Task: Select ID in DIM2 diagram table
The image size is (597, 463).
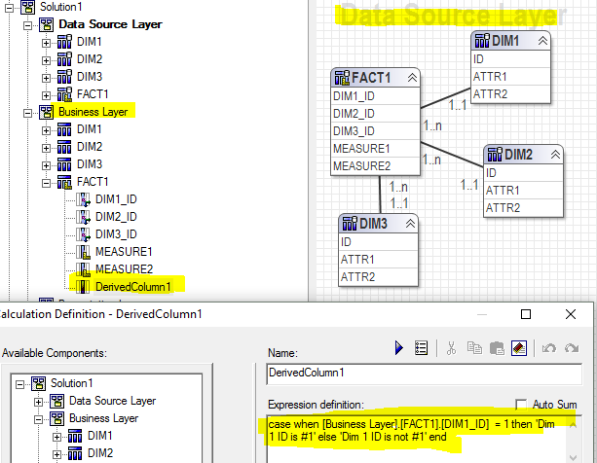Action: (x=523, y=173)
